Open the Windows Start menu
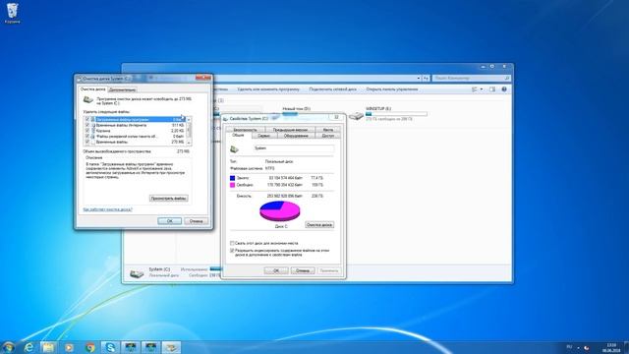This screenshot has height=354, width=629. coord(8,347)
